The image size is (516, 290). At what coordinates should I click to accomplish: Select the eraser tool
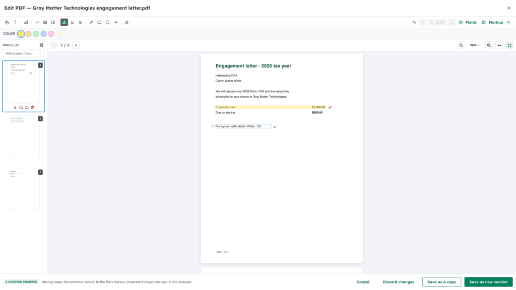click(126, 22)
